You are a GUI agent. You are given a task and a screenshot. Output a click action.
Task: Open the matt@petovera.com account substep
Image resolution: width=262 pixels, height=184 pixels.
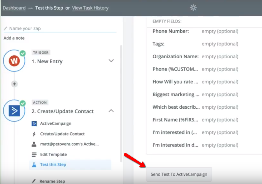[x=69, y=144]
